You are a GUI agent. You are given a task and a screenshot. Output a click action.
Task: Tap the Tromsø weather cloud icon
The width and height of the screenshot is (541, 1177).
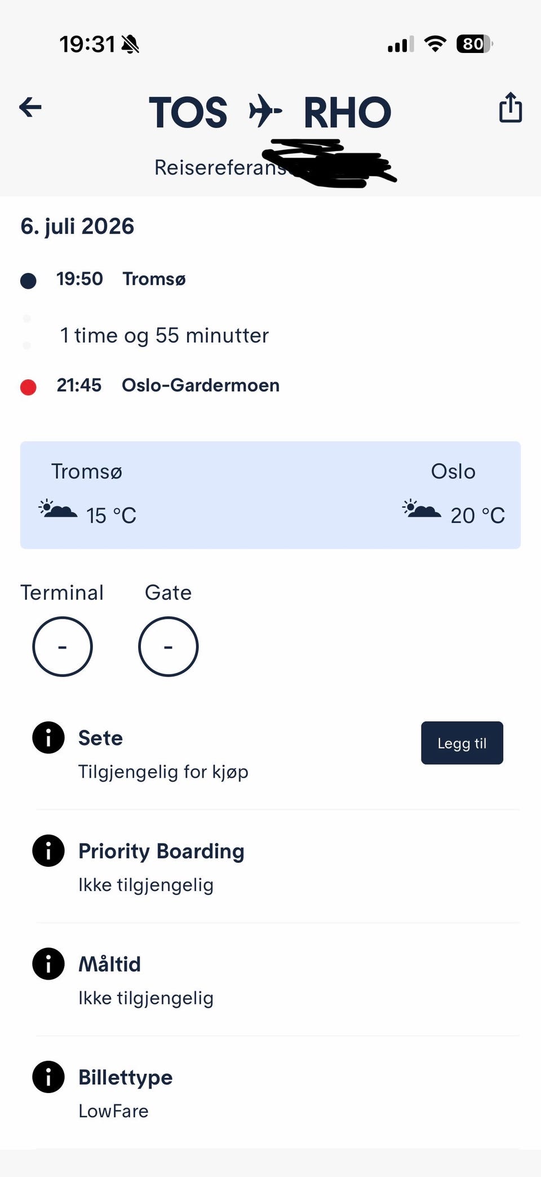[x=58, y=509]
